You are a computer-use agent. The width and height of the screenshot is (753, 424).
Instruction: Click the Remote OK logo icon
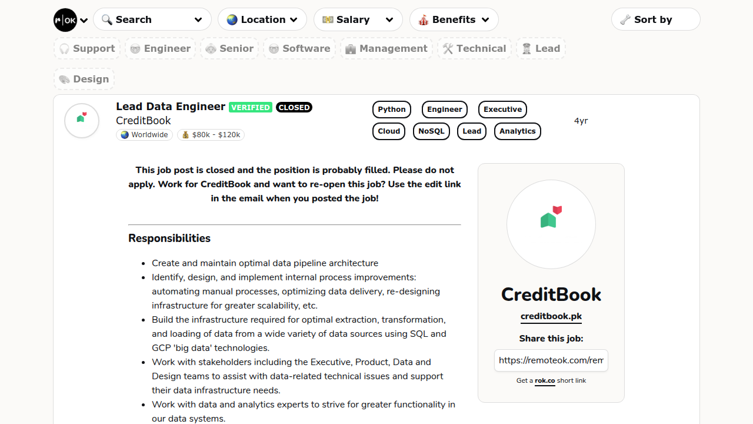click(65, 19)
